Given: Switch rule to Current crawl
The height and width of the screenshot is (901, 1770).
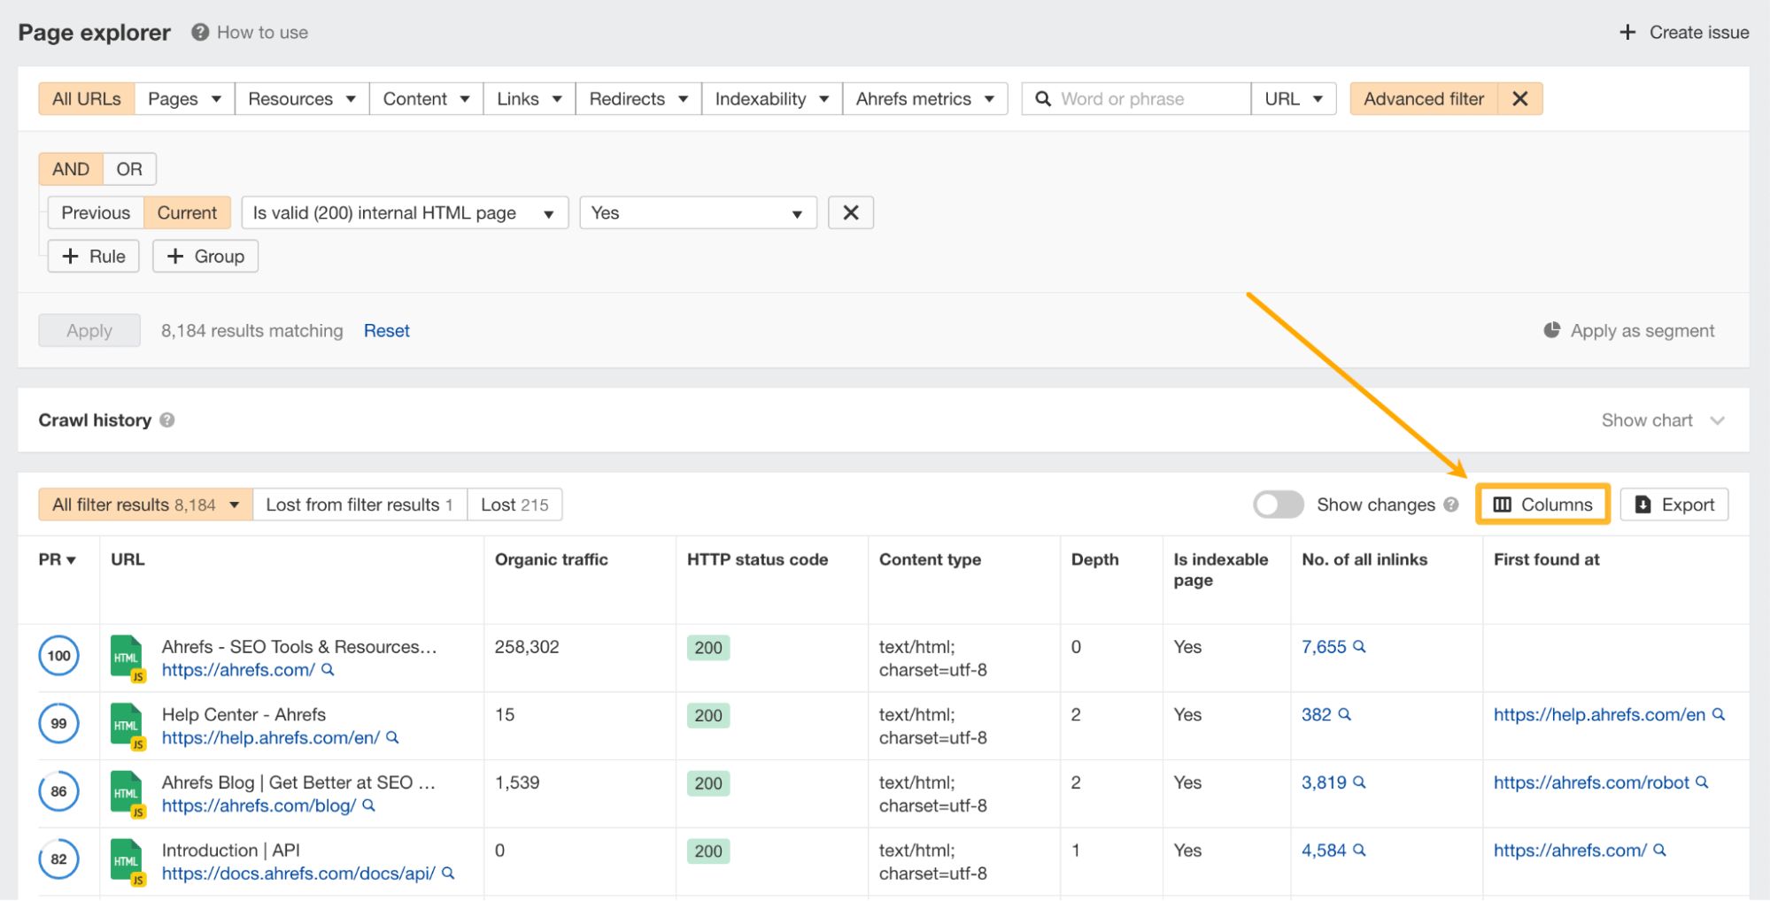Looking at the screenshot, I should 187,212.
